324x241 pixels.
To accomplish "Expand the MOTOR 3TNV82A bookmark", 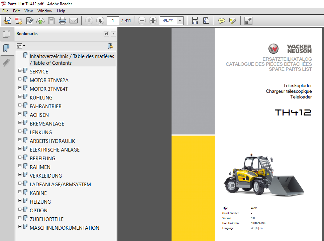I will tap(20, 79).
